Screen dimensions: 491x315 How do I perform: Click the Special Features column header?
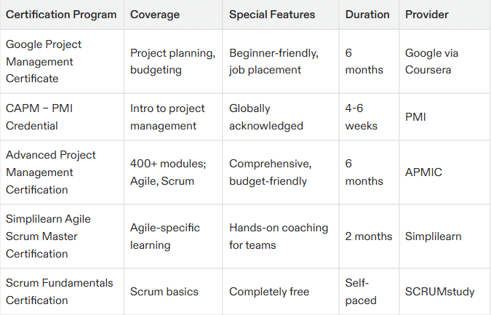[x=272, y=15]
